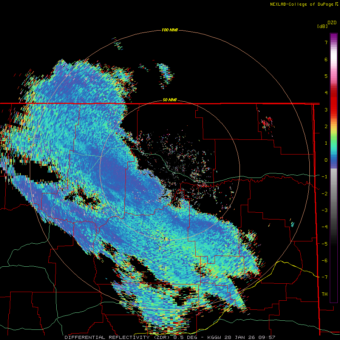Click the -4 value on the scale
340x340 pixels.
pyautogui.click(x=325, y=227)
